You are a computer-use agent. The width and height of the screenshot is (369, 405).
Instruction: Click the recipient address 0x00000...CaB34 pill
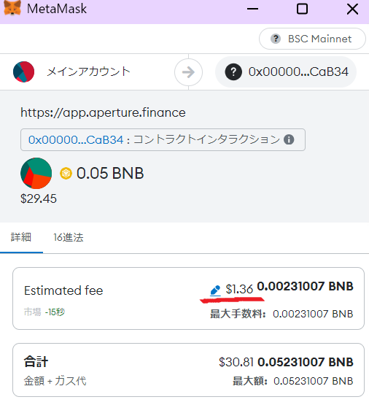click(286, 72)
